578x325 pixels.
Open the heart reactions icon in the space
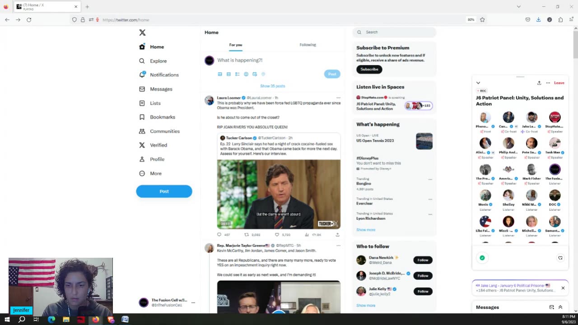click(560, 258)
